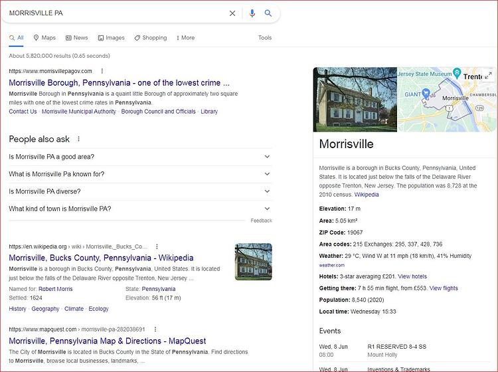The height and width of the screenshot is (372, 498).
Task: Open options dots beside Wikipedia result URL
Action: point(157,246)
